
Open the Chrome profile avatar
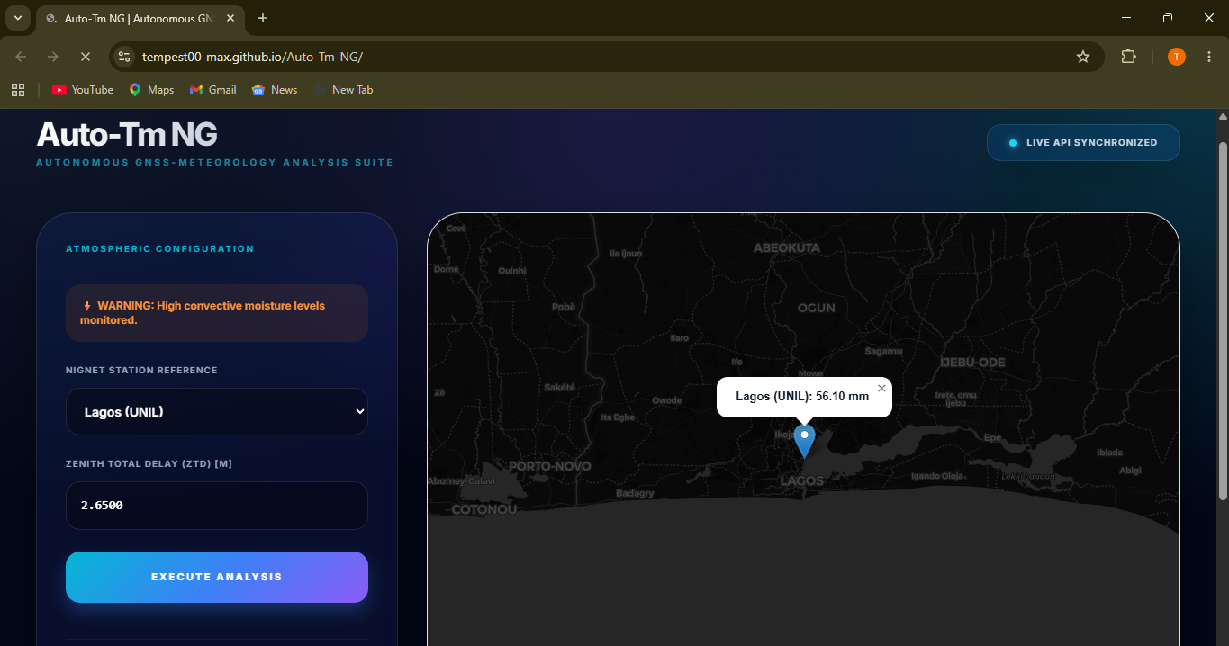pyautogui.click(x=1177, y=57)
